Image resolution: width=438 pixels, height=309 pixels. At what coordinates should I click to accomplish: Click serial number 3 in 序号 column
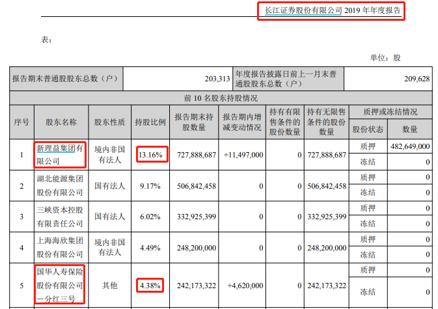[21, 217]
